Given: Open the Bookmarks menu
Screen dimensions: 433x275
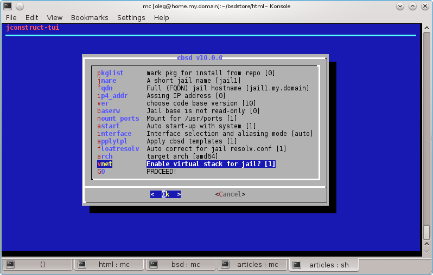Looking at the screenshot, I should (x=90, y=18).
